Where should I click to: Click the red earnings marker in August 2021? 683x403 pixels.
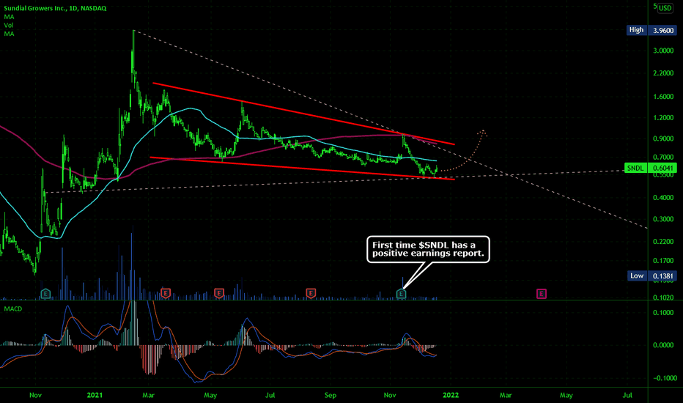(311, 293)
